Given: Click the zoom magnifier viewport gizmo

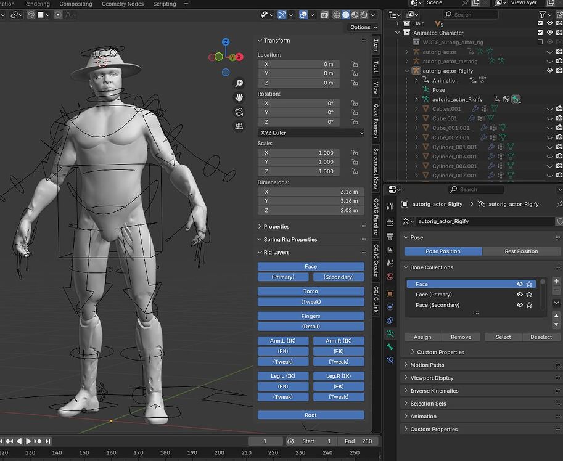Looking at the screenshot, I should pyautogui.click(x=239, y=83).
